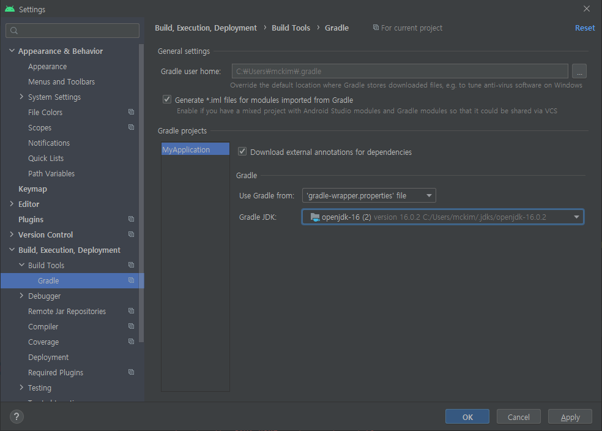Collapse the Build Tools node
This screenshot has width=602, height=431.
(x=21, y=265)
